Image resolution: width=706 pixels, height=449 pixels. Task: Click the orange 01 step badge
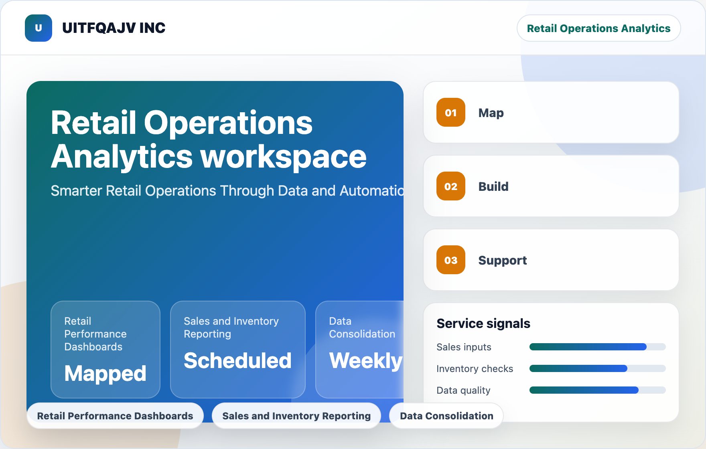451,112
